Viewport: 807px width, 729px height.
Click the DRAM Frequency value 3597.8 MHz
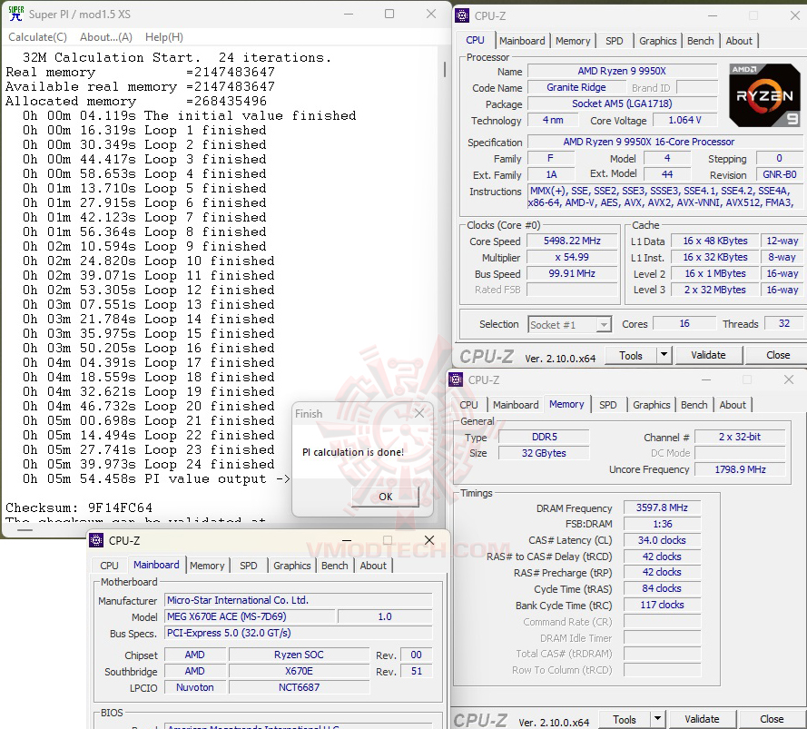click(662, 507)
